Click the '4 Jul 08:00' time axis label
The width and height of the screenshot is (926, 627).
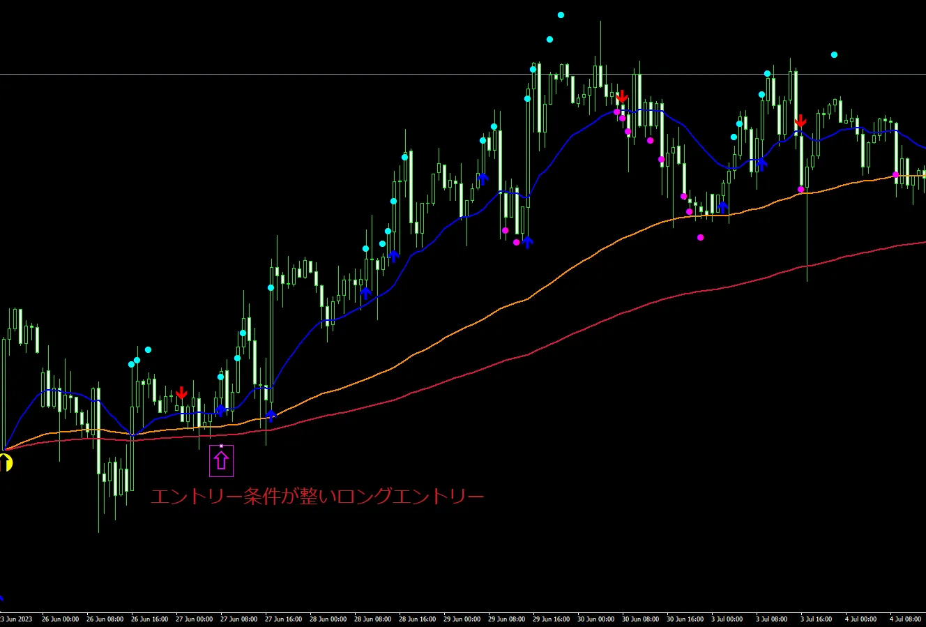pos(906,619)
